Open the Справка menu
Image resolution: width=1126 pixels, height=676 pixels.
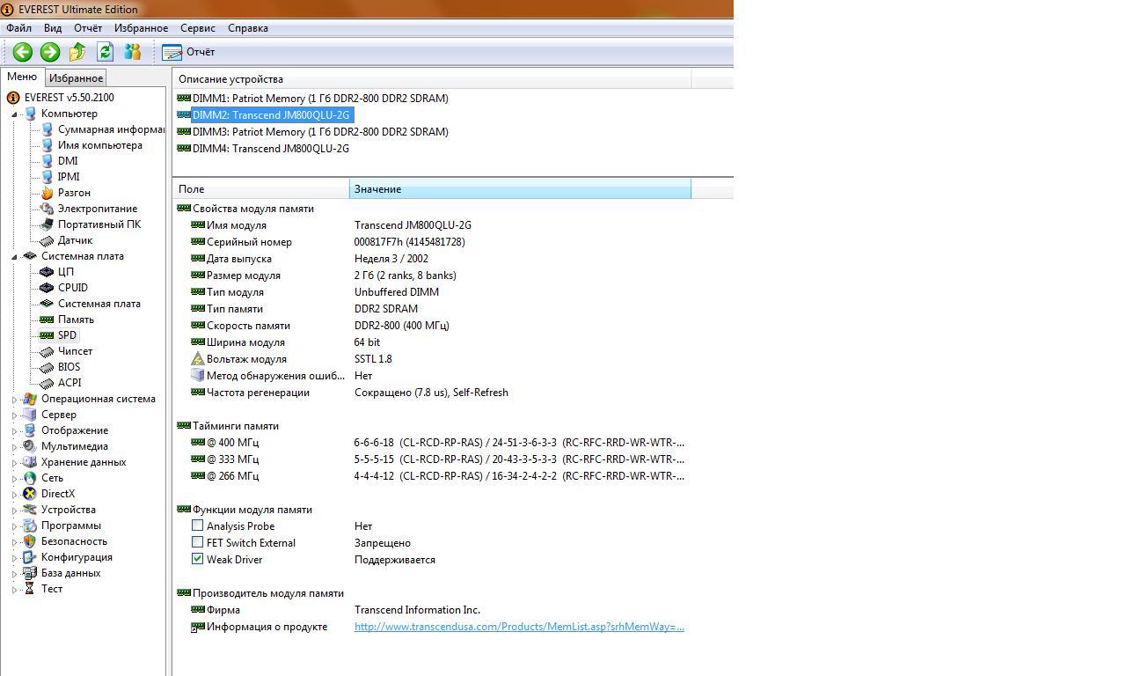click(x=248, y=28)
